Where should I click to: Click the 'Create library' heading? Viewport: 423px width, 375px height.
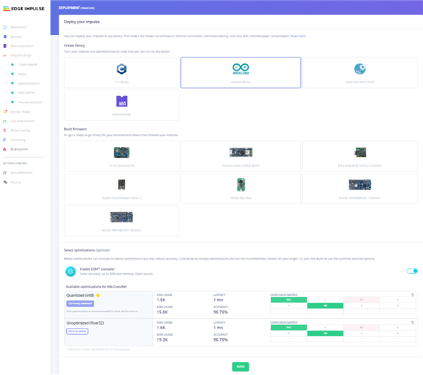point(74,46)
